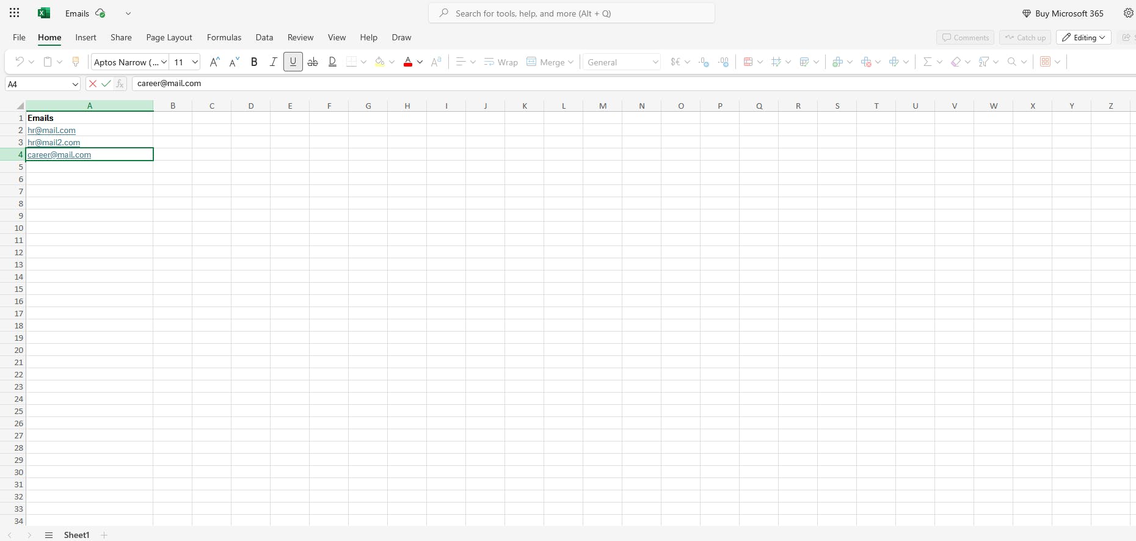The height and width of the screenshot is (541, 1136).
Task: Click the Undo arrow icon
Action: [x=20, y=62]
